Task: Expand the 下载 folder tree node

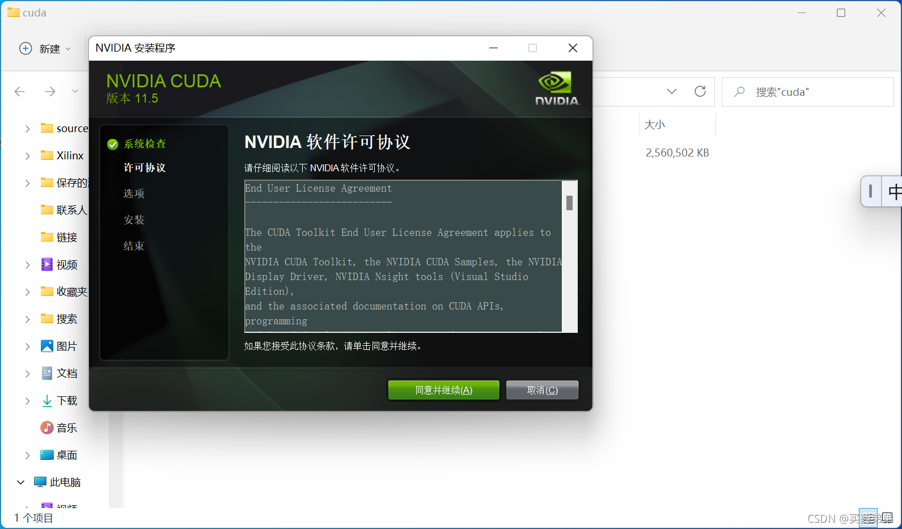Action: tap(27, 401)
